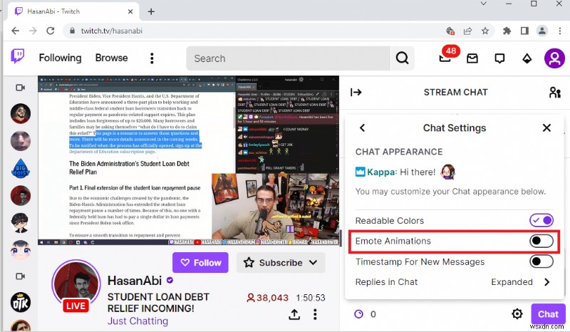Go to Browse page

click(x=112, y=58)
